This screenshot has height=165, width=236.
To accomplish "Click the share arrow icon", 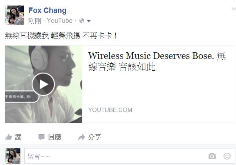I will pyautogui.click(x=82, y=137).
